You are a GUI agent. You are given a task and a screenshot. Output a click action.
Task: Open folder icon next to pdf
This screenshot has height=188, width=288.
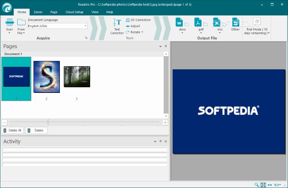click(x=206, y=24)
